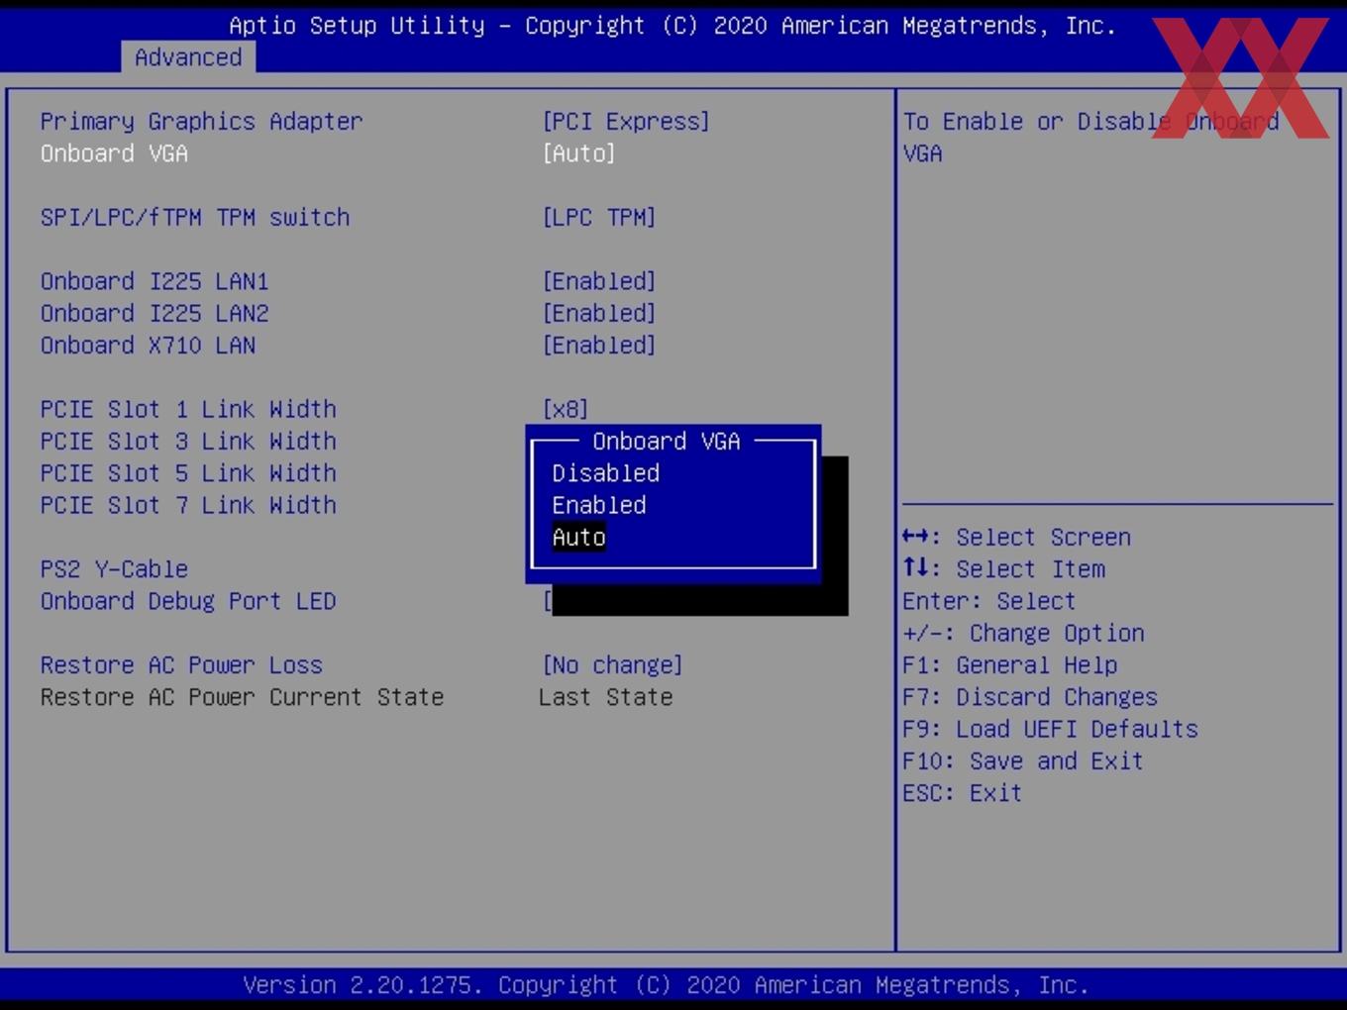Open the PCIE Slot 1 Link Width [x8] value
This screenshot has width=1347, height=1010.
[x=565, y=409]
